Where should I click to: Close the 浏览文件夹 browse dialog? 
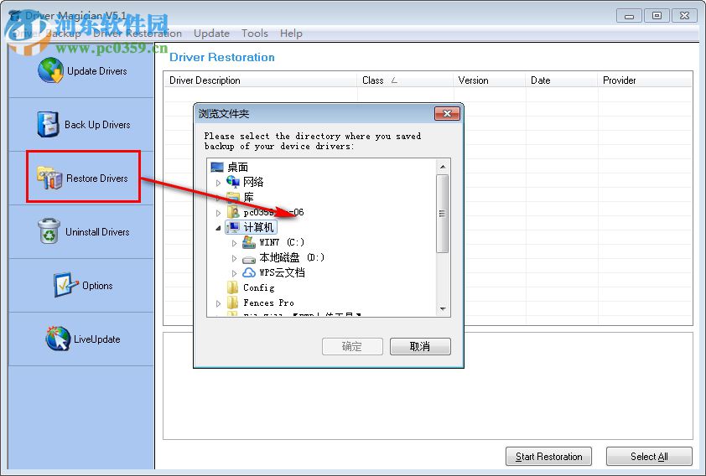447,113
